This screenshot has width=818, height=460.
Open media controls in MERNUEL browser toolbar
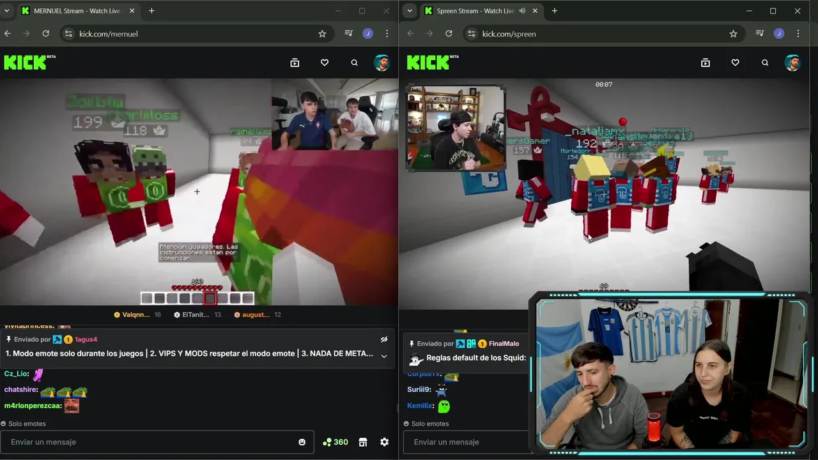point(348,34)
